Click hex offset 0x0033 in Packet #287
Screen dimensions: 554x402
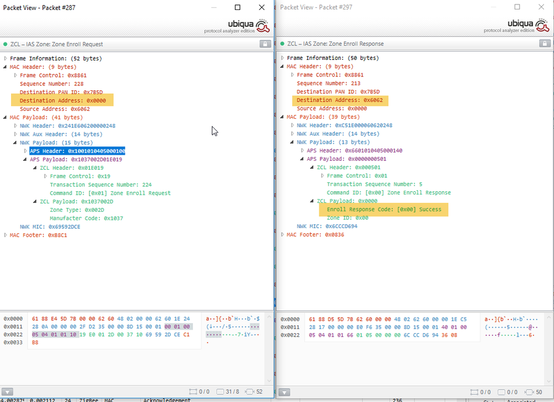13,343
